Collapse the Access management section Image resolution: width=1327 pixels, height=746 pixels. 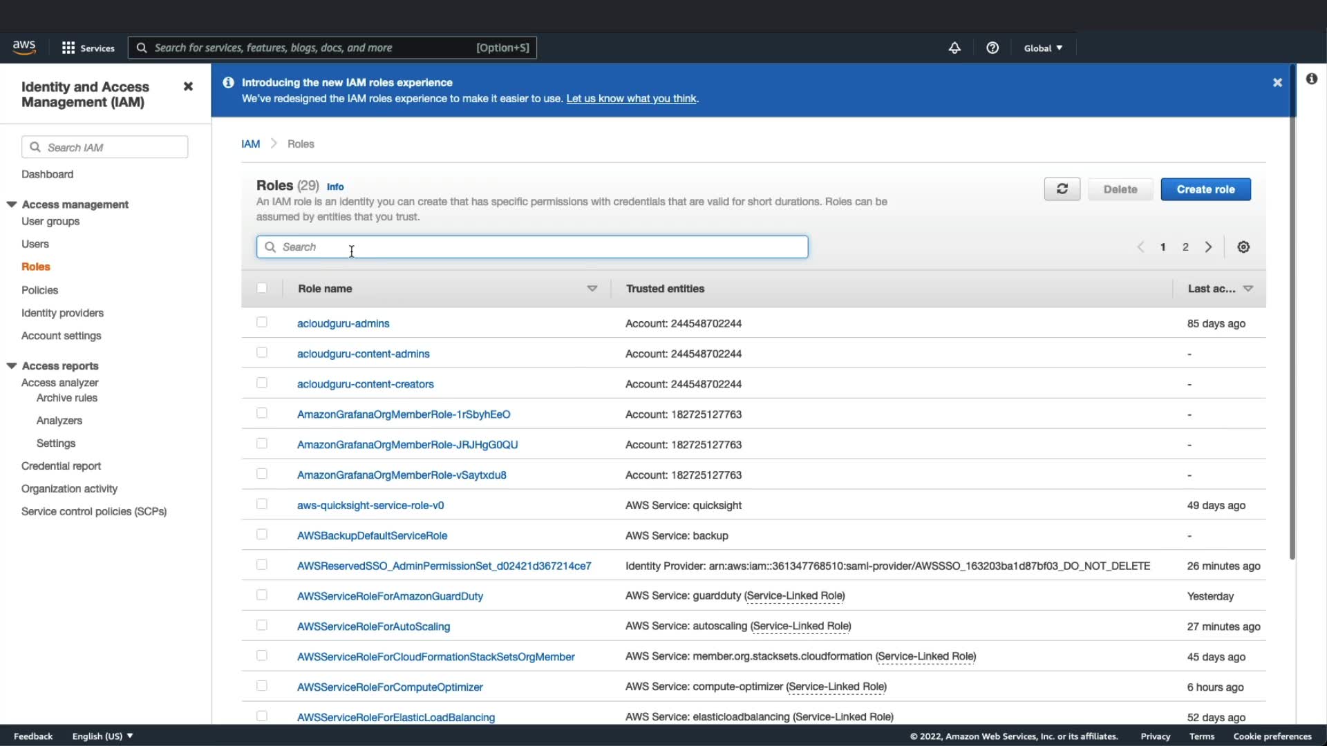[x=12, y=204]
